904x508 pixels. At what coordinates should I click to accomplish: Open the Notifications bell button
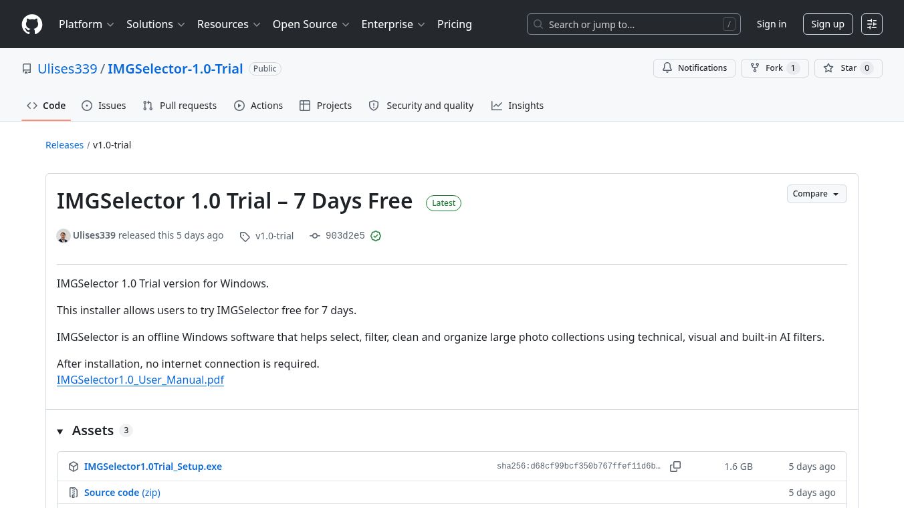pyautogui.click(x=694, y=68)
